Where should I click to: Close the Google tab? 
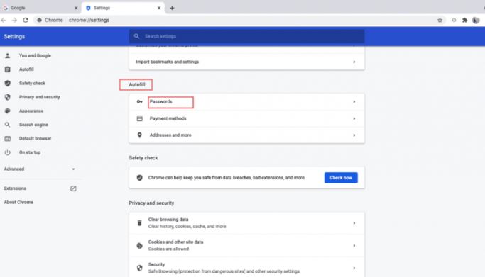(x=76, y=8)
